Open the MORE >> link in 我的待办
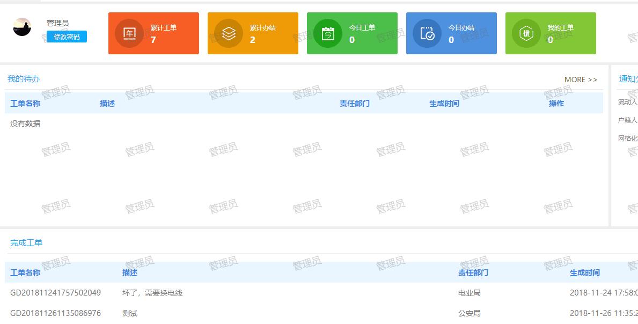The width and height of the screenshot is (638, 324). click(x=581, y=80)
